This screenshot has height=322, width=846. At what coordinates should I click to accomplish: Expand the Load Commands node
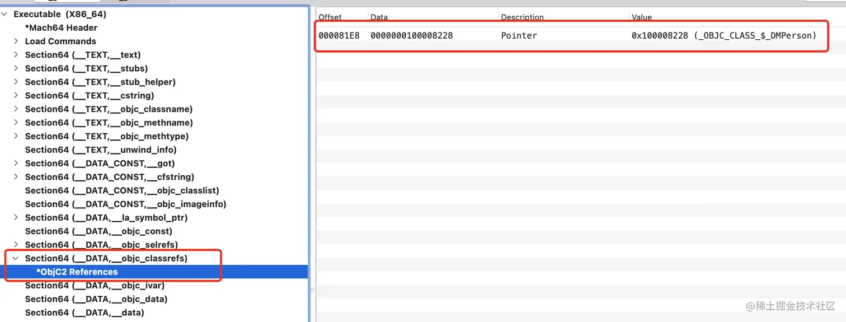(16, 41)
